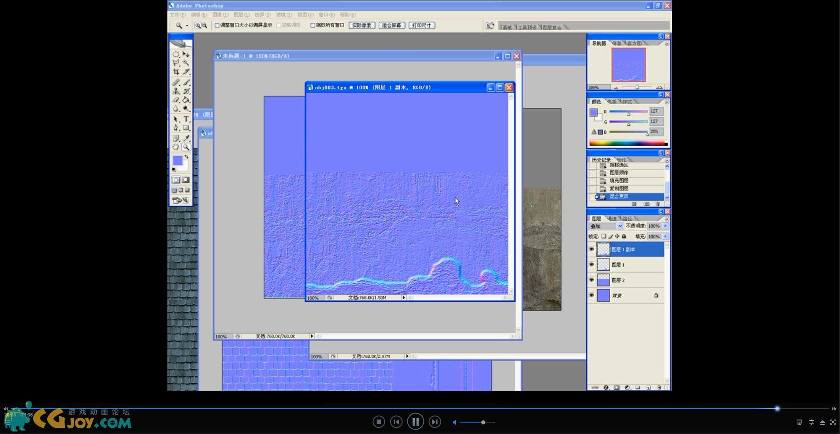This screenshot has height=434, width=840.
Task: Switch to Quick Mask mode
Action: 186,180
